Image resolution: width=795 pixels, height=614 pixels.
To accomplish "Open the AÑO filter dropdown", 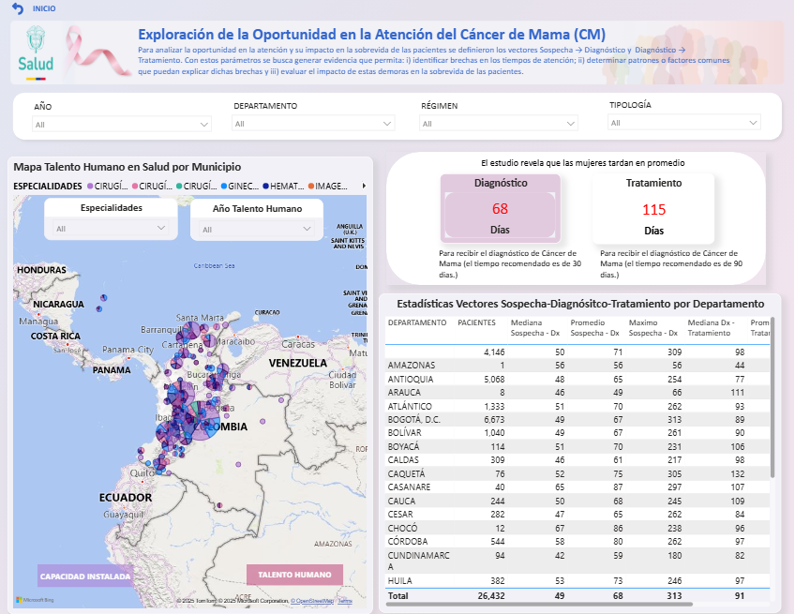I will [x=122, y=124].
